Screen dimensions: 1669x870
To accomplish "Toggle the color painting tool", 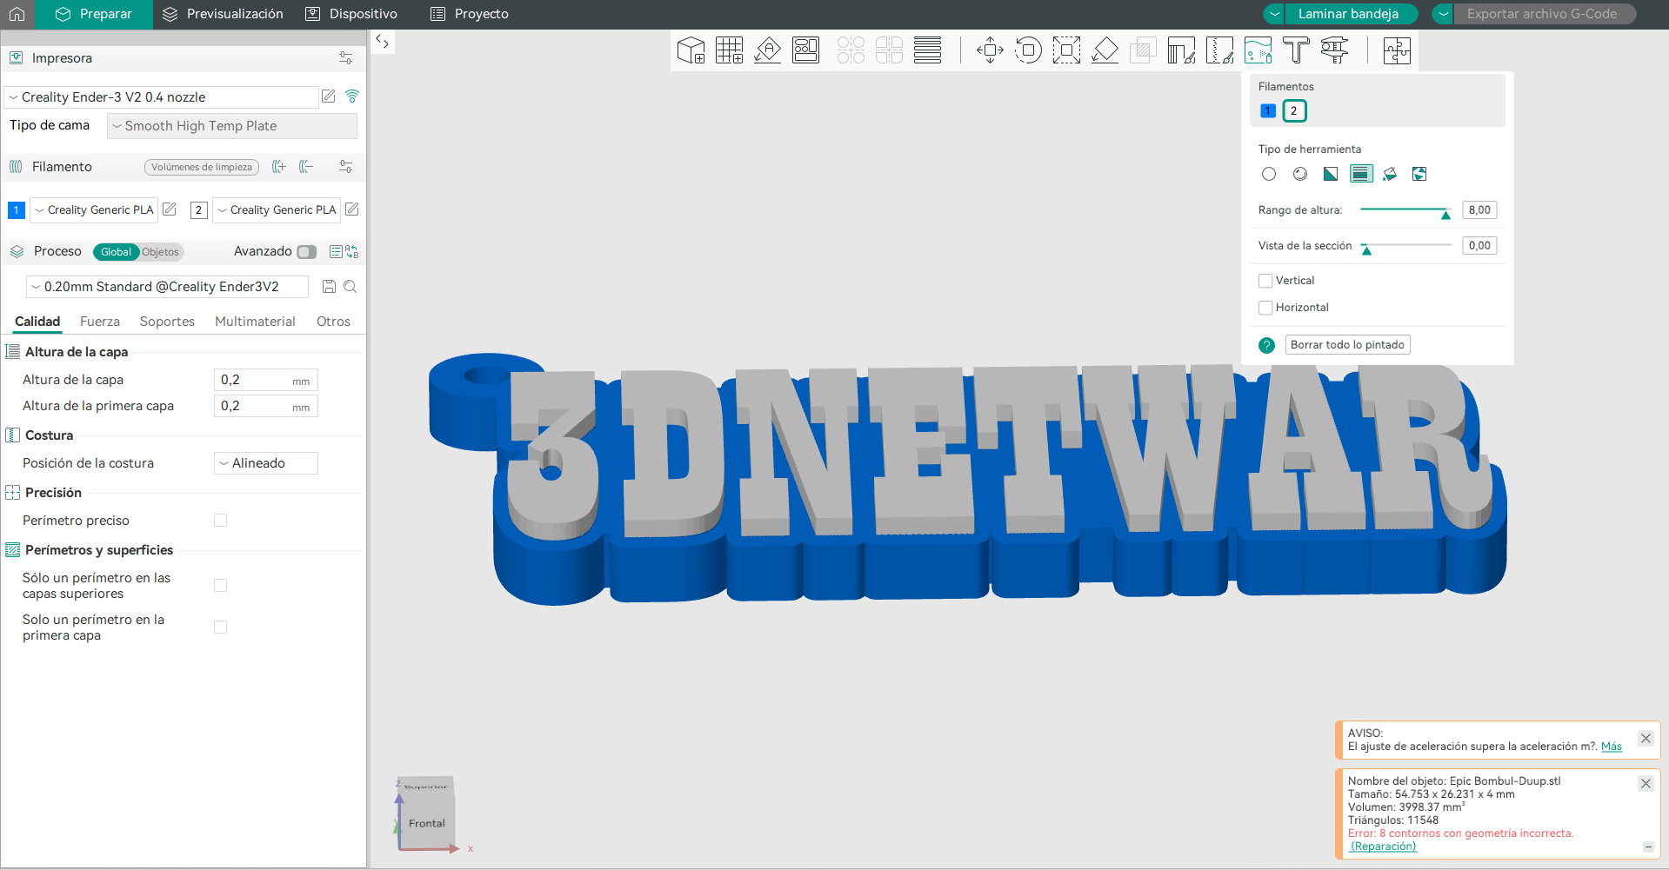I will coord(1258,50).
